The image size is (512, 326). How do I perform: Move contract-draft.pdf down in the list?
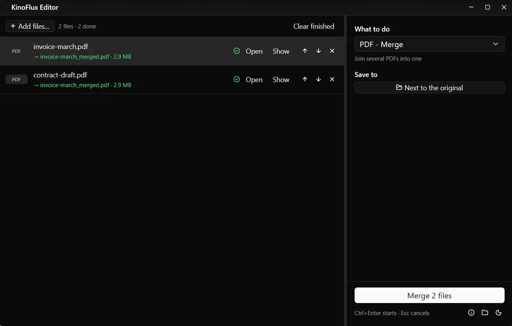tap(318, 79)
